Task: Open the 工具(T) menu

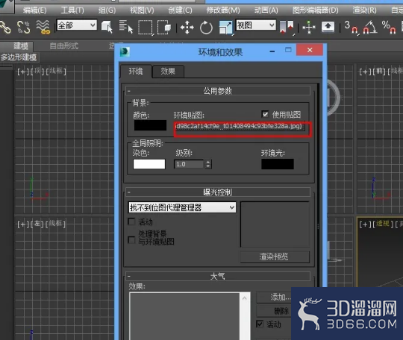Action: point(72,10)
